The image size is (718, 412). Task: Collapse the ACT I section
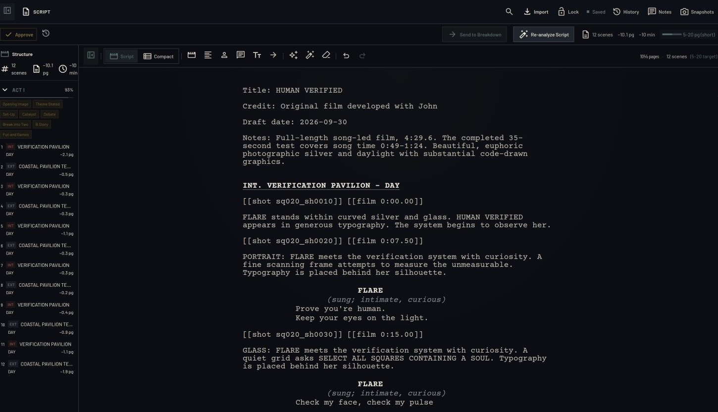tap(5, 90)
